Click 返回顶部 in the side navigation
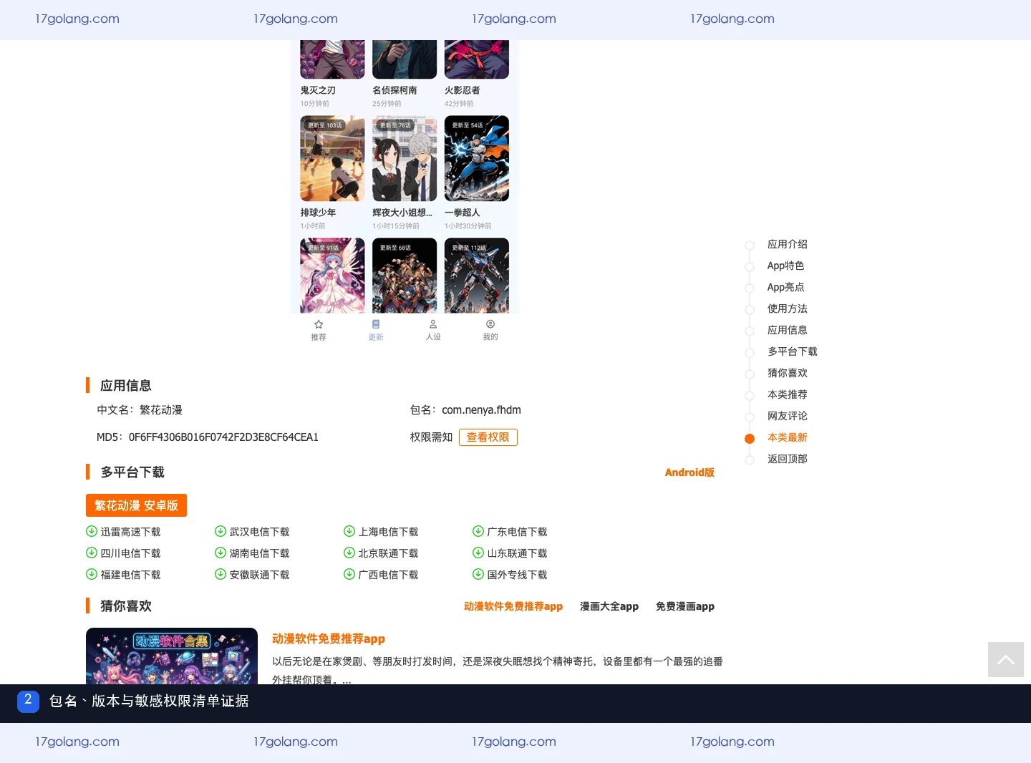The height and width of the screenshot is (763, 1031). (788, 459)
